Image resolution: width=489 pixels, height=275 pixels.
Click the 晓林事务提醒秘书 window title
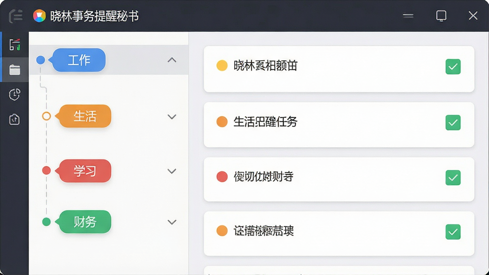click(95, 16)
